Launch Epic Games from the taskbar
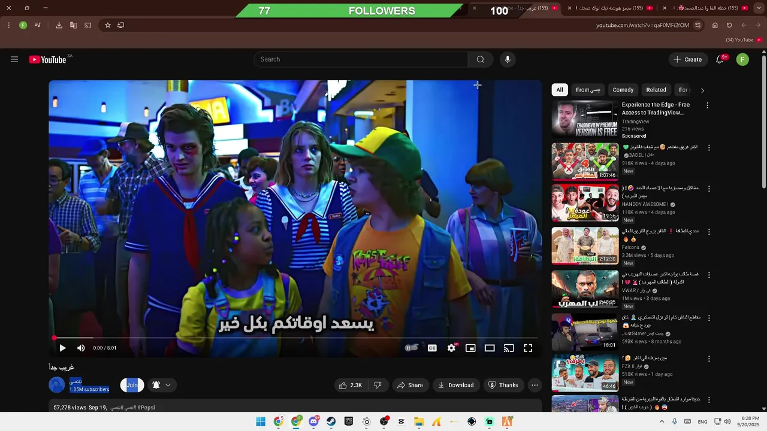Screen dimensions: 767x431 coord(349,421)
